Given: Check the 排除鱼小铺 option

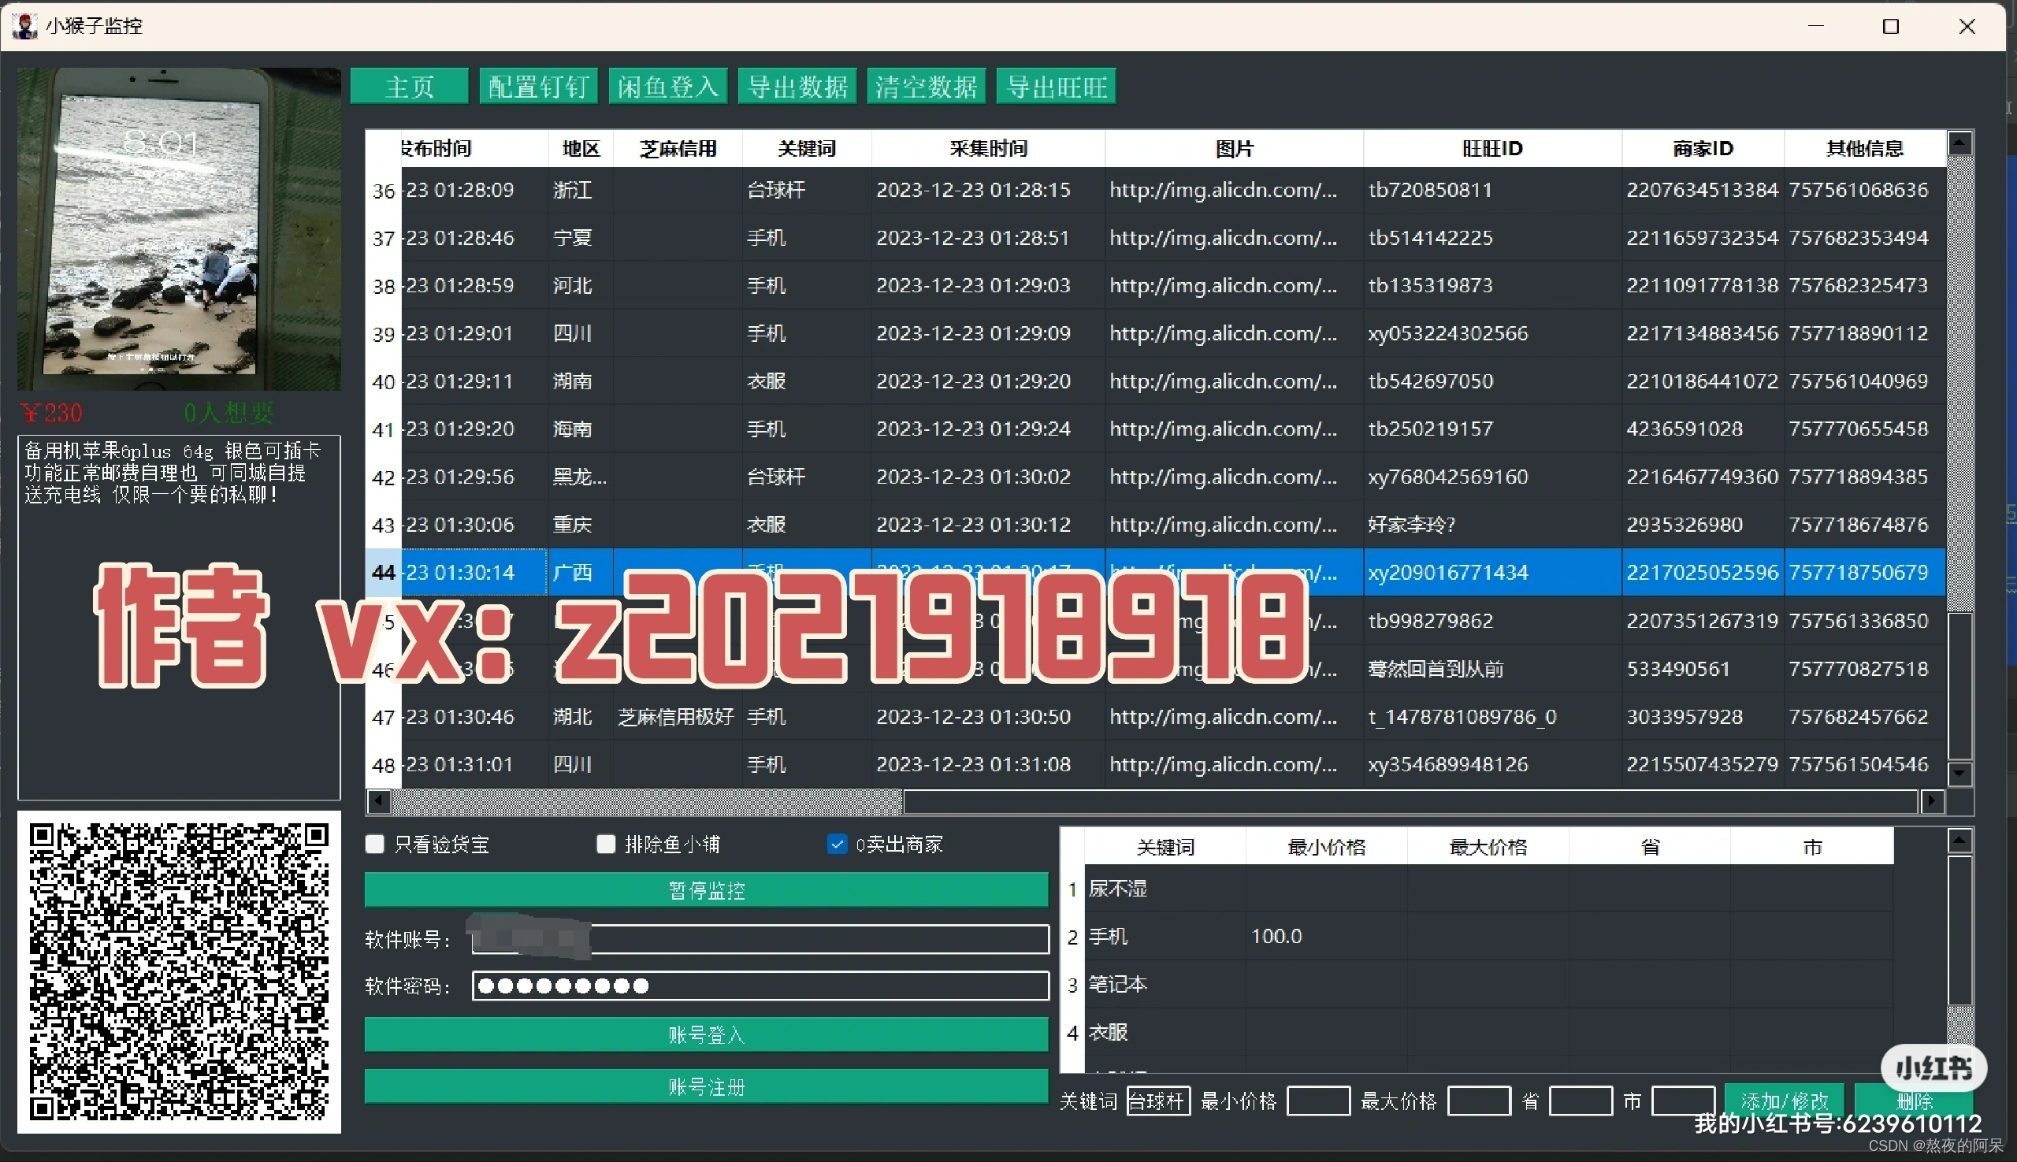Looking at the screenshot, I should 606,845.
